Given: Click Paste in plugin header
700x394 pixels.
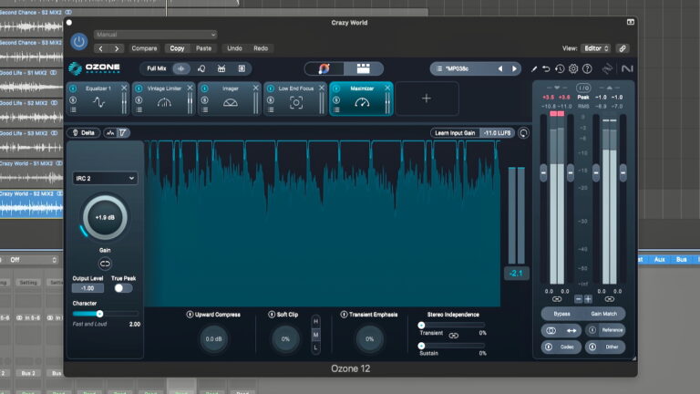Looking at the screenshot, I should tap(203, 48).
